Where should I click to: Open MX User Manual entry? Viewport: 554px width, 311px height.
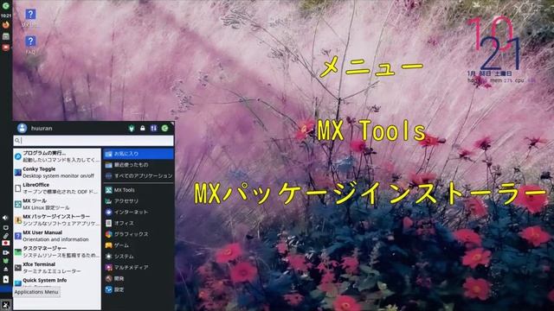pos(57,236)
